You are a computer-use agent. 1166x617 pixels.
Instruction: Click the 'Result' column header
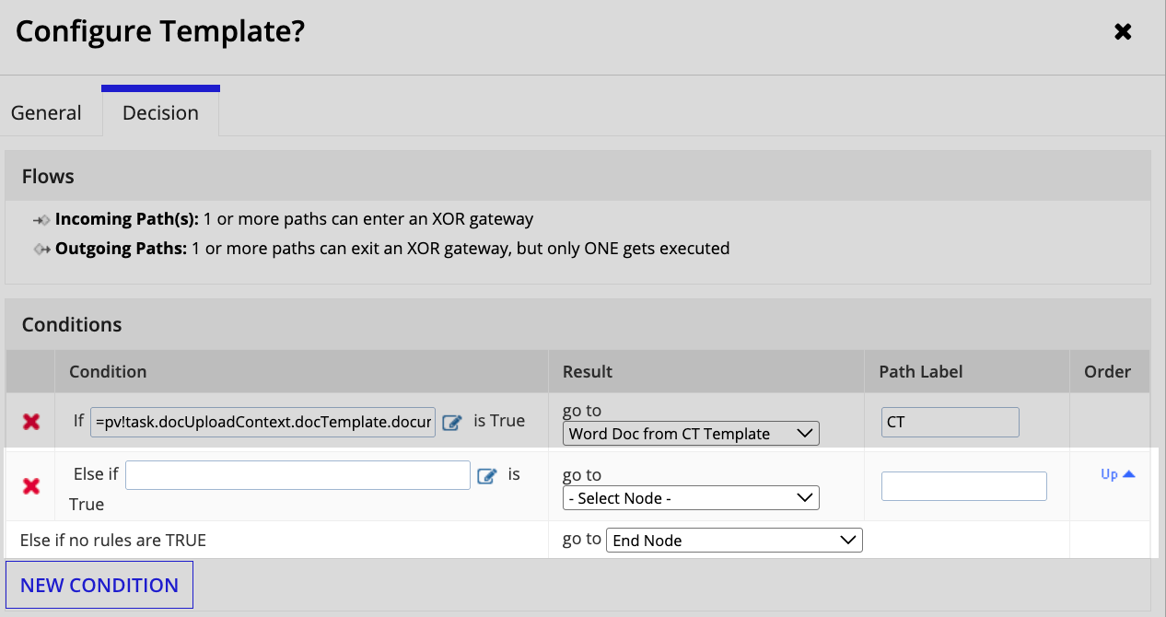click(x=588, y=372)
